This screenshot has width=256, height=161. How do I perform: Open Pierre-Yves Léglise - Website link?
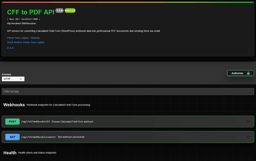[23, 38]
